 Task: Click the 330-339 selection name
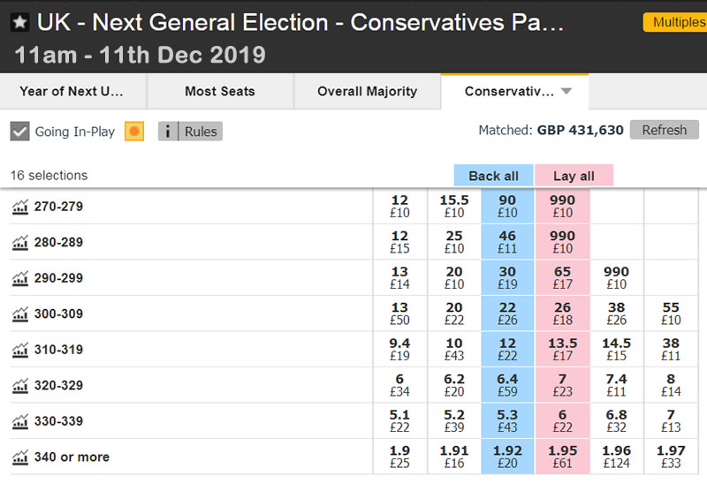coord(58,421)
